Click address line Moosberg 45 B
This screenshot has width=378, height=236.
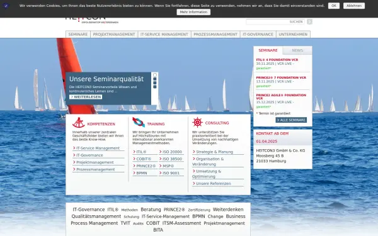(270, 156)
